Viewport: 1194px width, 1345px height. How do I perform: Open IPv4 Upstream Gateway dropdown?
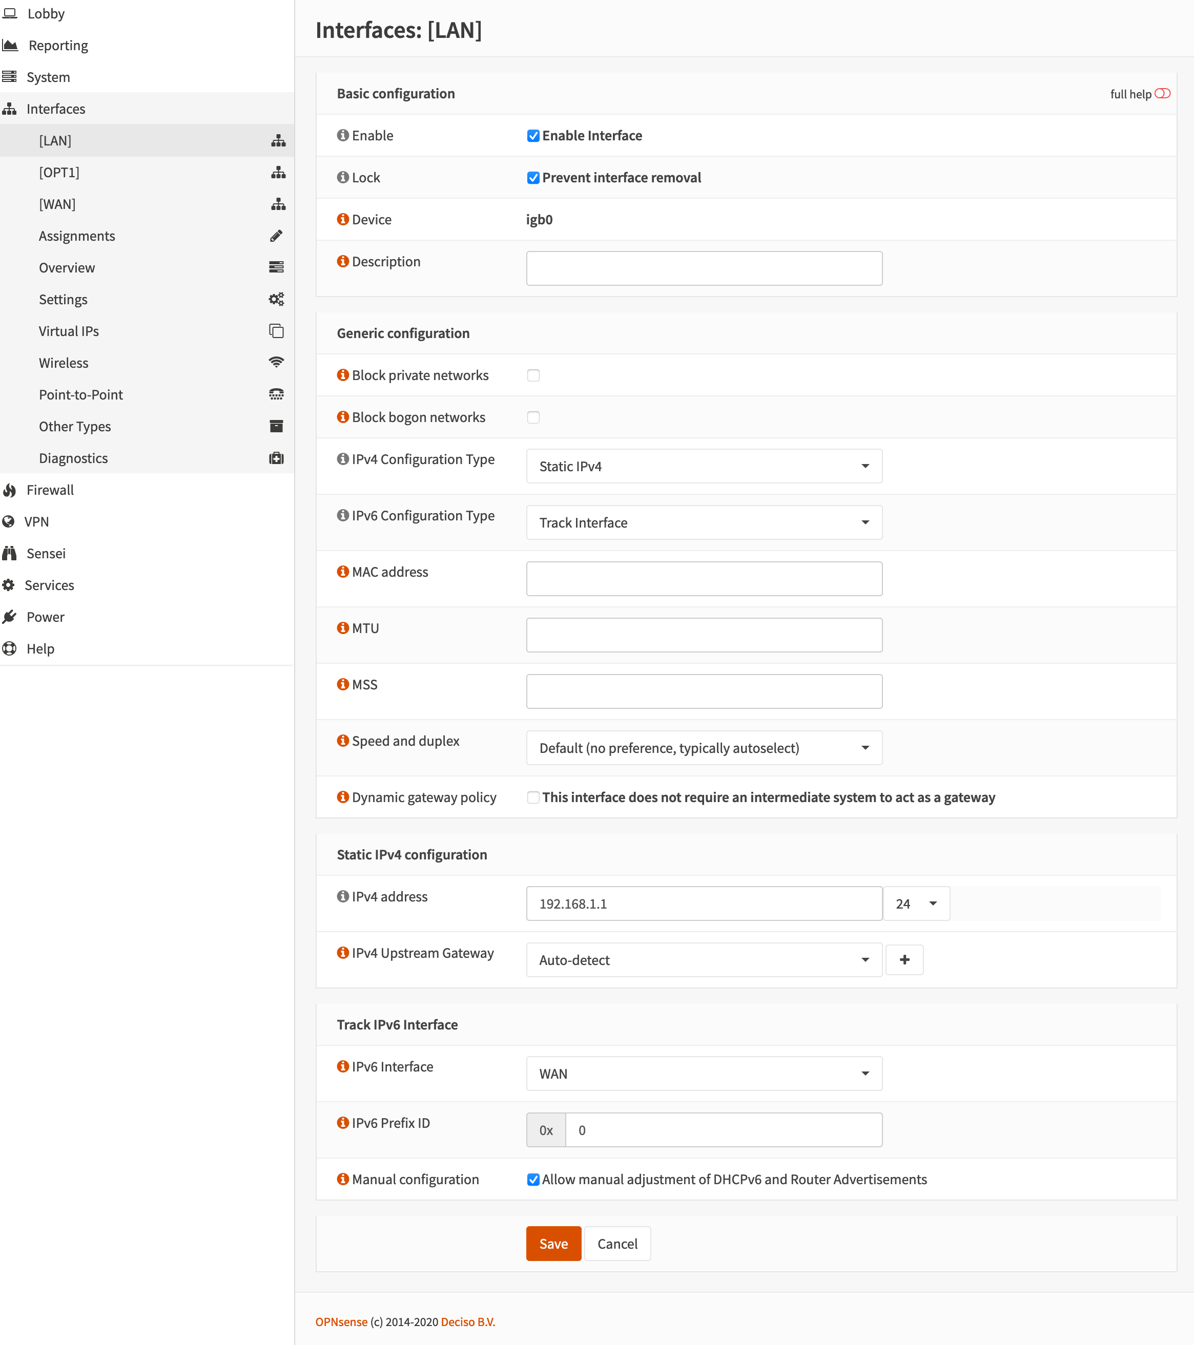[x=704, y=960]
